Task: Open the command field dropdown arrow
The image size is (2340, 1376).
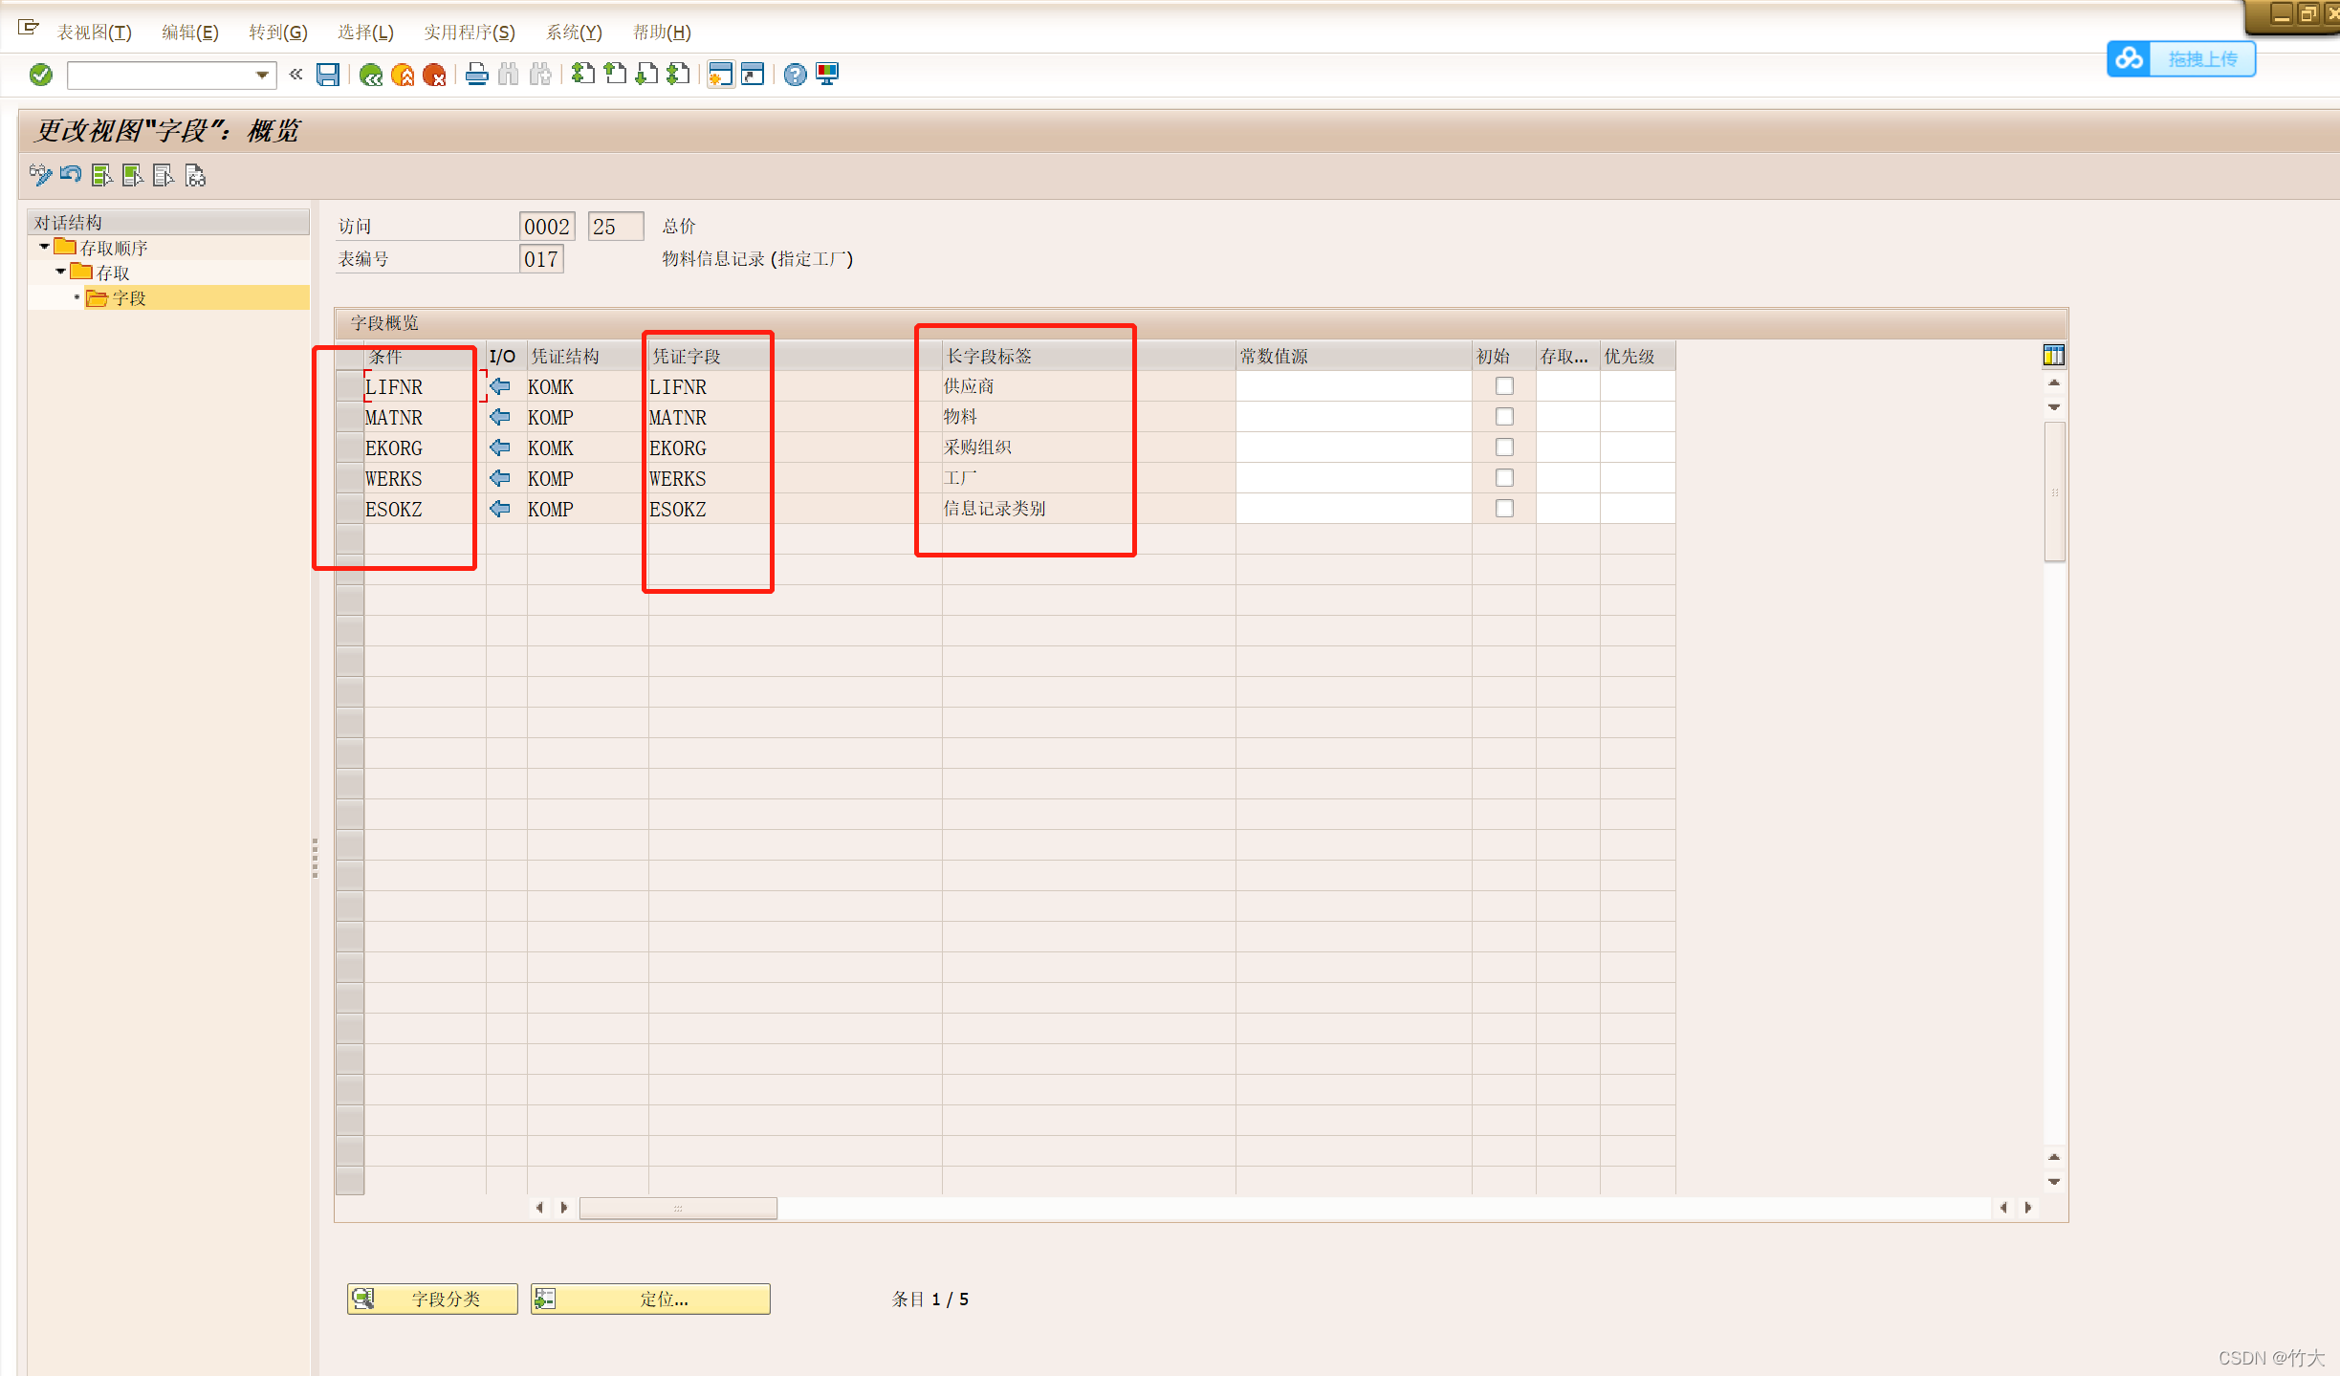Action: click(x=262, y=75)
